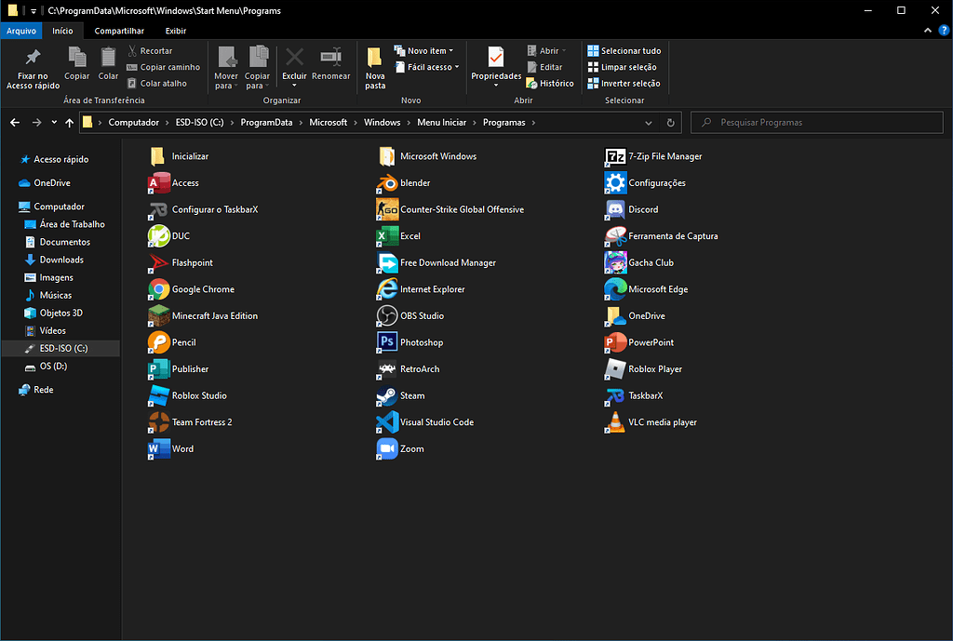Click the OBS Studio shortcut icon

(x=386, y=316)
